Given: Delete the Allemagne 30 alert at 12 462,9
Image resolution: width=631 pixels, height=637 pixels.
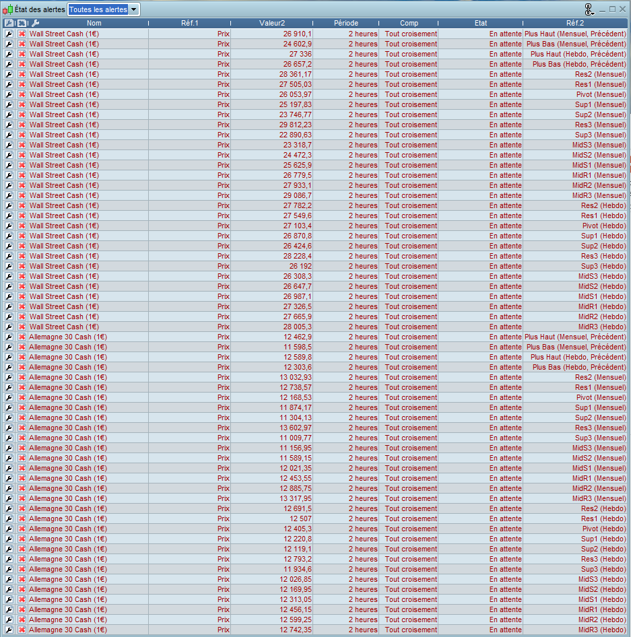Looking at the screenshot, I should coord(22,337).
